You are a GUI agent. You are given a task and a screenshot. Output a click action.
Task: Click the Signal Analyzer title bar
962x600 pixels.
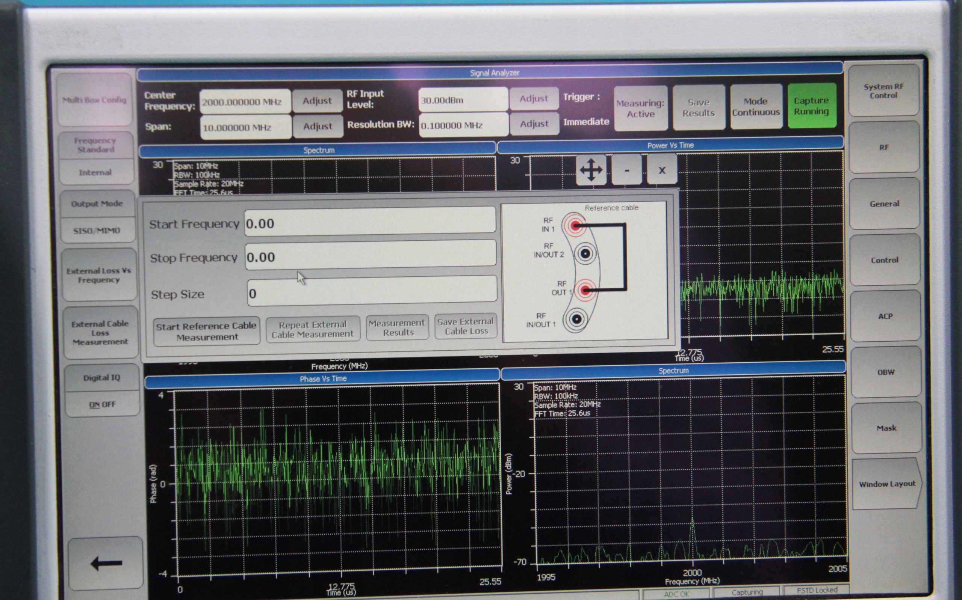click(x=490, y=72)
